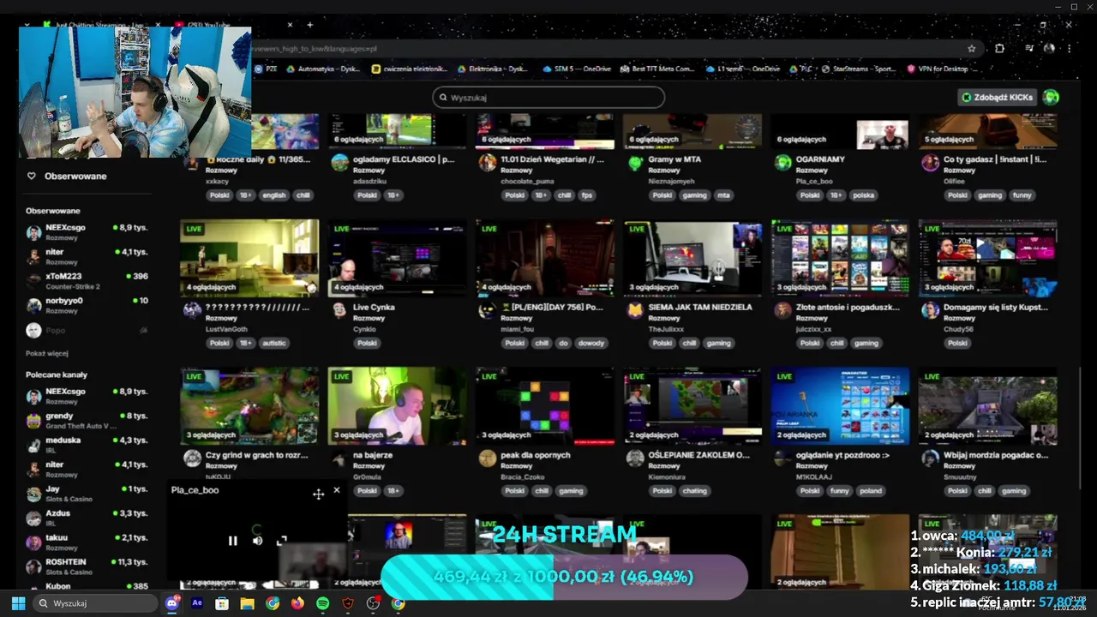Click the Windows taskbar search box
This screenshot has width=1097, height=617.
(x=96, y=603)
